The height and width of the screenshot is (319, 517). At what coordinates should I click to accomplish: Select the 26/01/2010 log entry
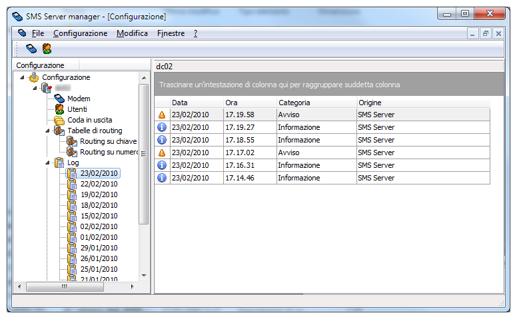pyautogui.click(x=99, y=258)
